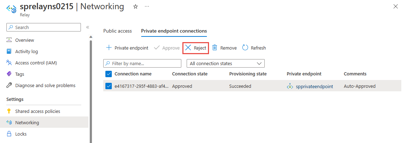Click the Refresh circular arrow icon
The image size is (407, 143).
245,48
